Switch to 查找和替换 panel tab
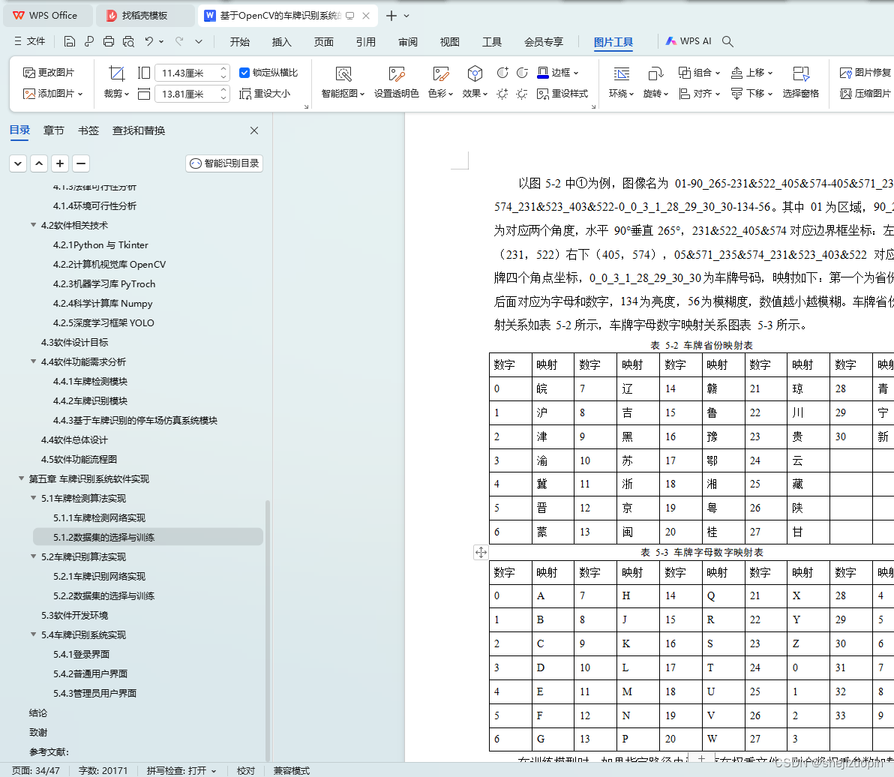This screenshot has width=894, height=777. [139, 130]
